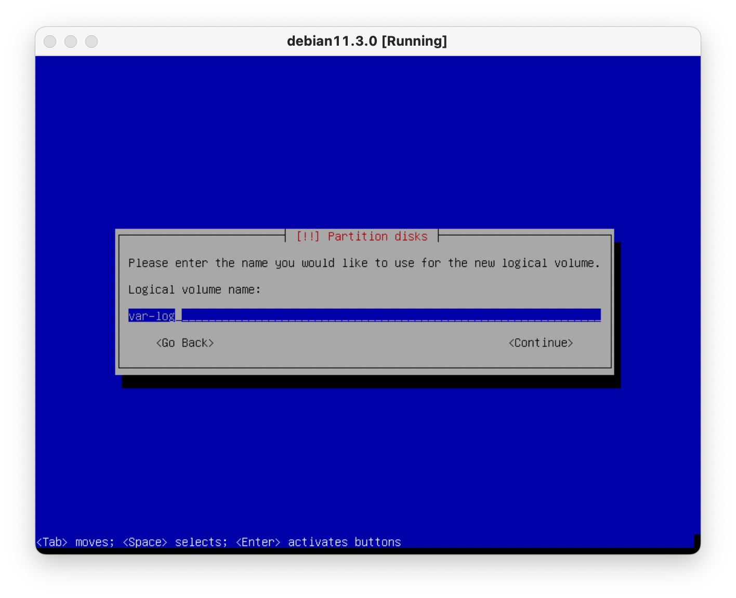
Task: Click the red Partition disks dialog heading
Action: point(377,237)
